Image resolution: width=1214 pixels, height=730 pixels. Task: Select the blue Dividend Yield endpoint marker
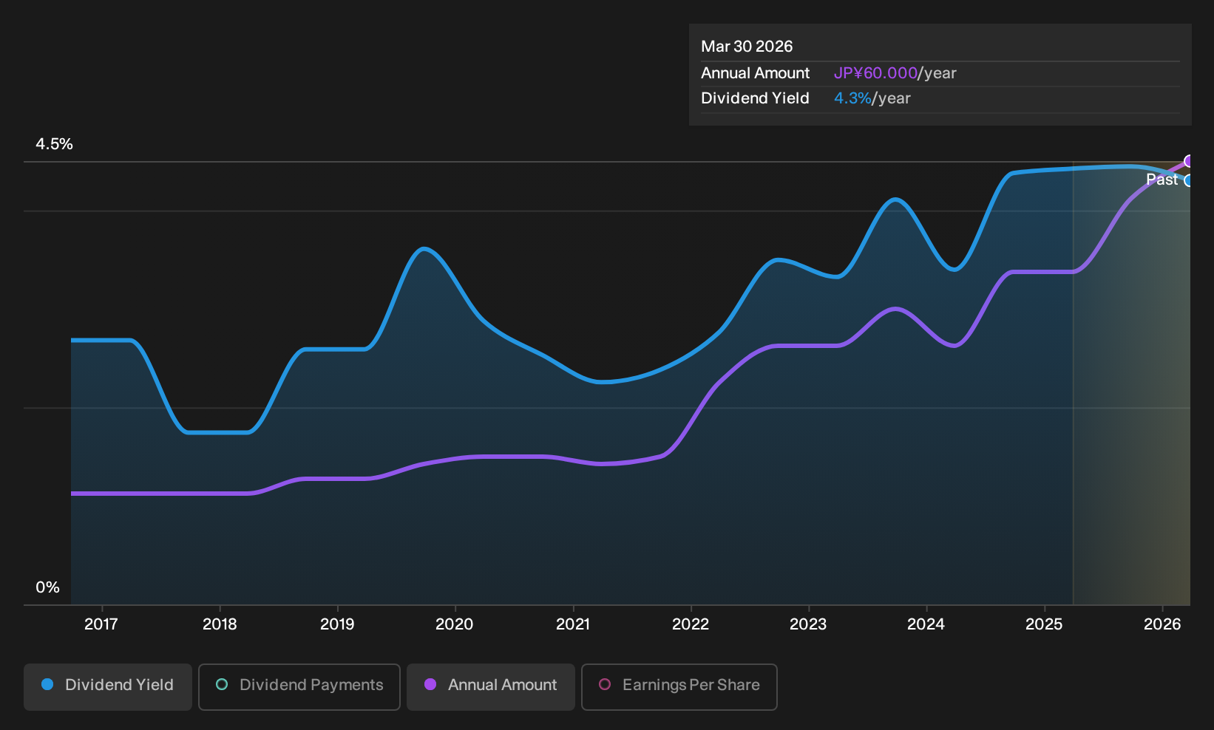point(1189,180)
